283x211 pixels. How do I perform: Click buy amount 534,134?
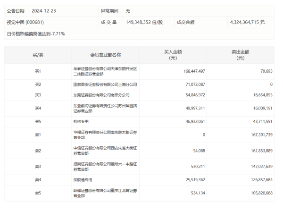pyautogui.click(x=198, y=193)
